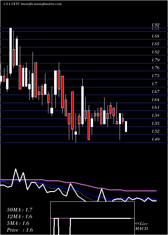Click the MACD indicator box
The height and width of the screenshot is (235, 168).
point(92,218)
